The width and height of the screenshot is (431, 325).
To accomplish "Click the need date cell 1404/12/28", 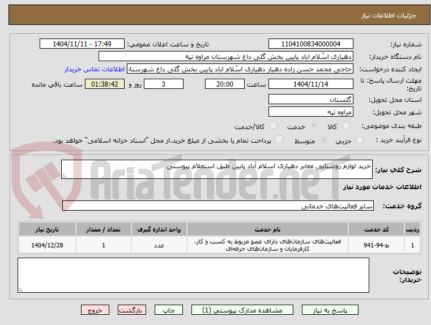I will pyautogui.click(x=47, y=245).
